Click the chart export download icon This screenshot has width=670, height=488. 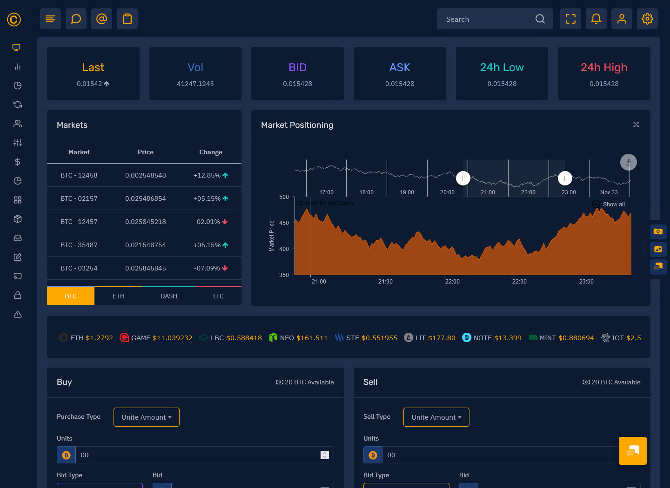tap(629, 162)
